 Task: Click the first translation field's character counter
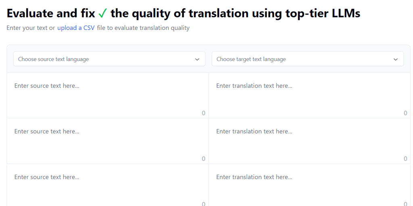(405, 113)
